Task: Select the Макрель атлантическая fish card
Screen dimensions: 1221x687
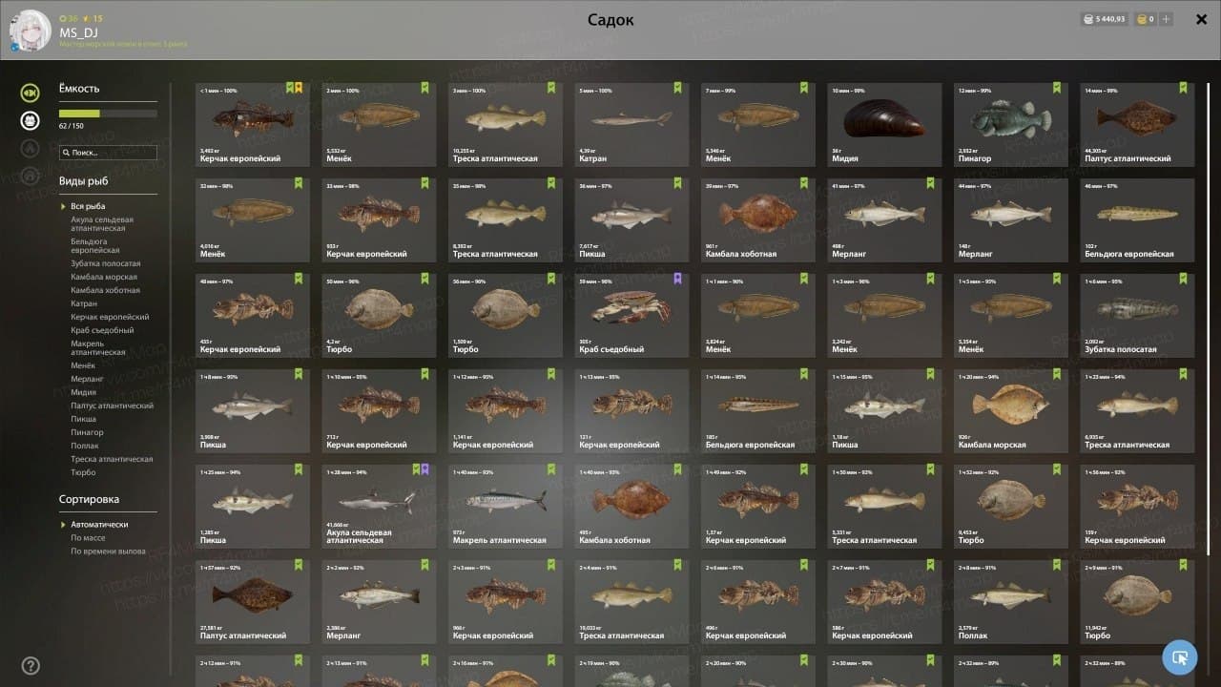Action: coord(505,506)
